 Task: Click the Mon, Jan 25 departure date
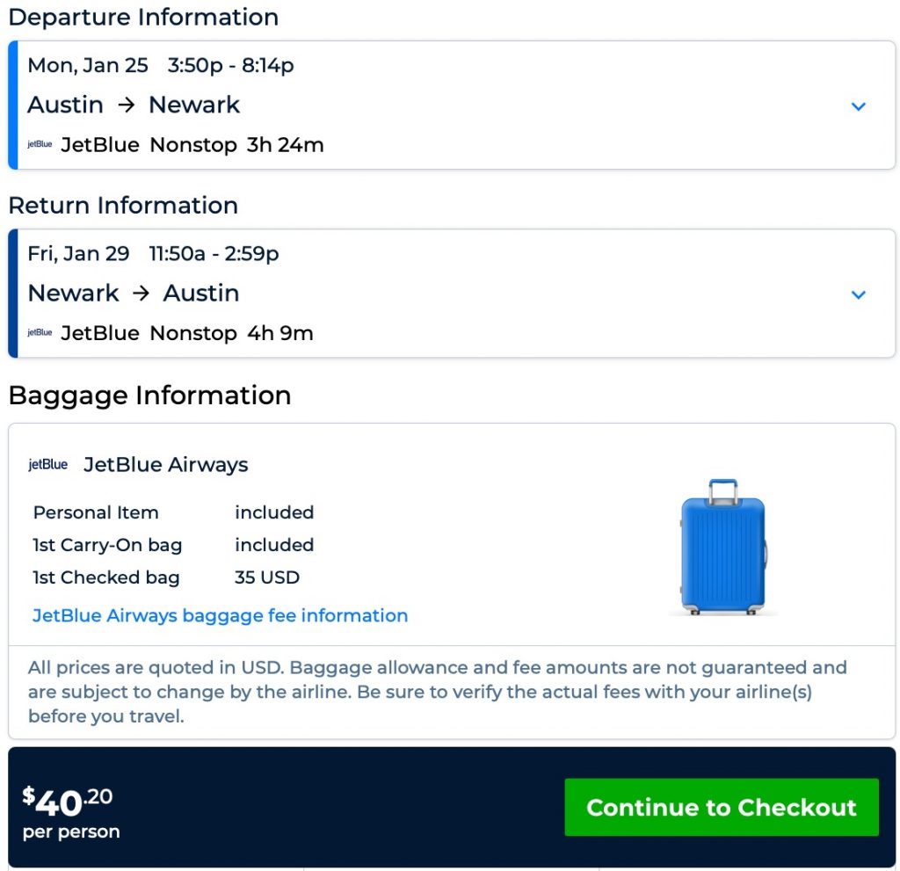(x=88, y=66)
